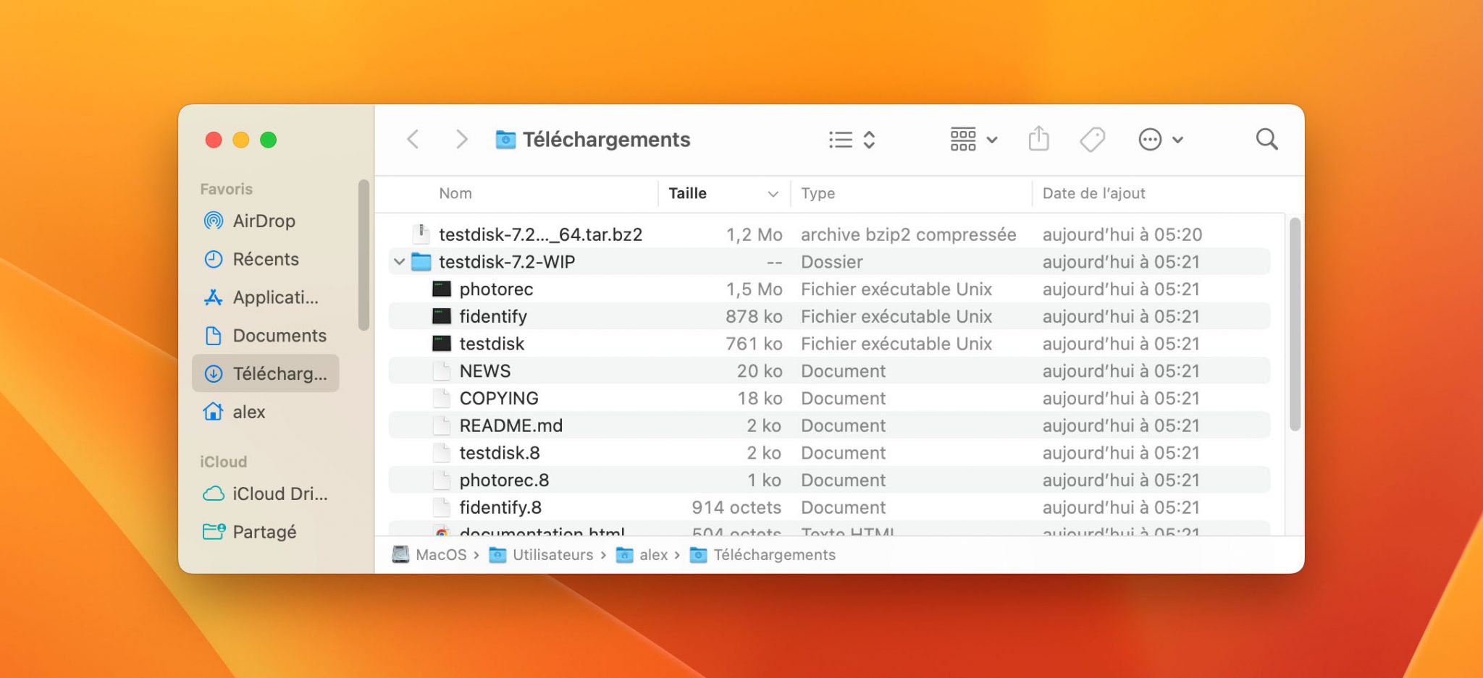Click the green fullscreen window button
Image resolution: width=1483 pixels, height=678 pixels.
coord(268,140)
